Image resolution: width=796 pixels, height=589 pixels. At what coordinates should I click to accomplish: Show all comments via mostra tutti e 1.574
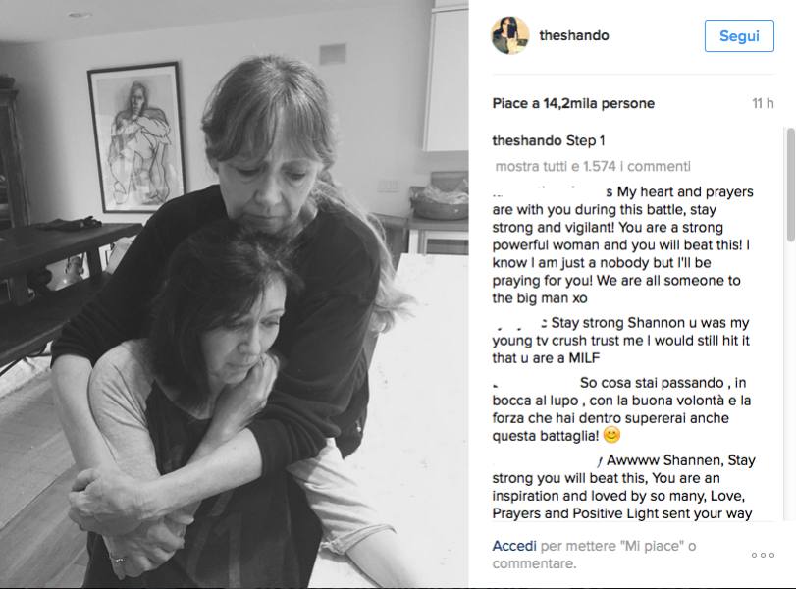pos(593,166)
